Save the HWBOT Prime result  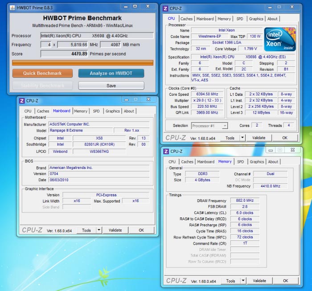(111, 86)
